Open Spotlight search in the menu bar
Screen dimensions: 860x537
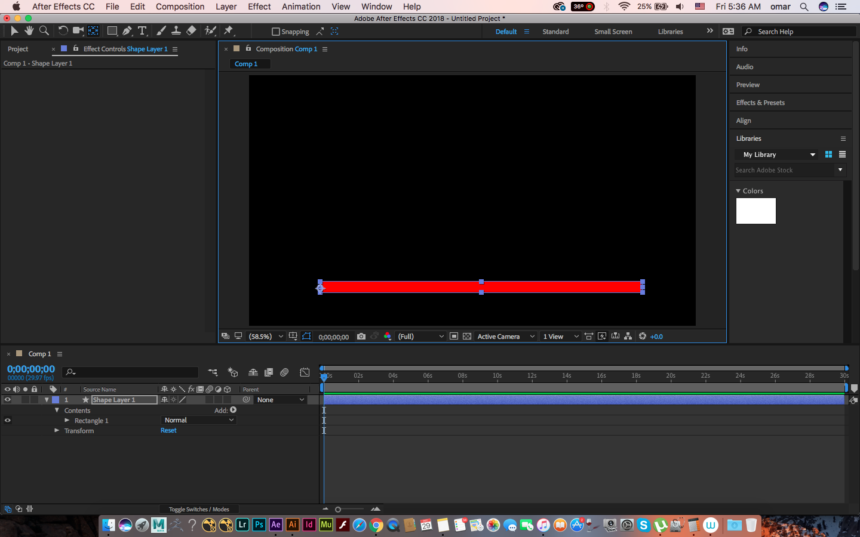pyautogui.click(x=804, y=7)
